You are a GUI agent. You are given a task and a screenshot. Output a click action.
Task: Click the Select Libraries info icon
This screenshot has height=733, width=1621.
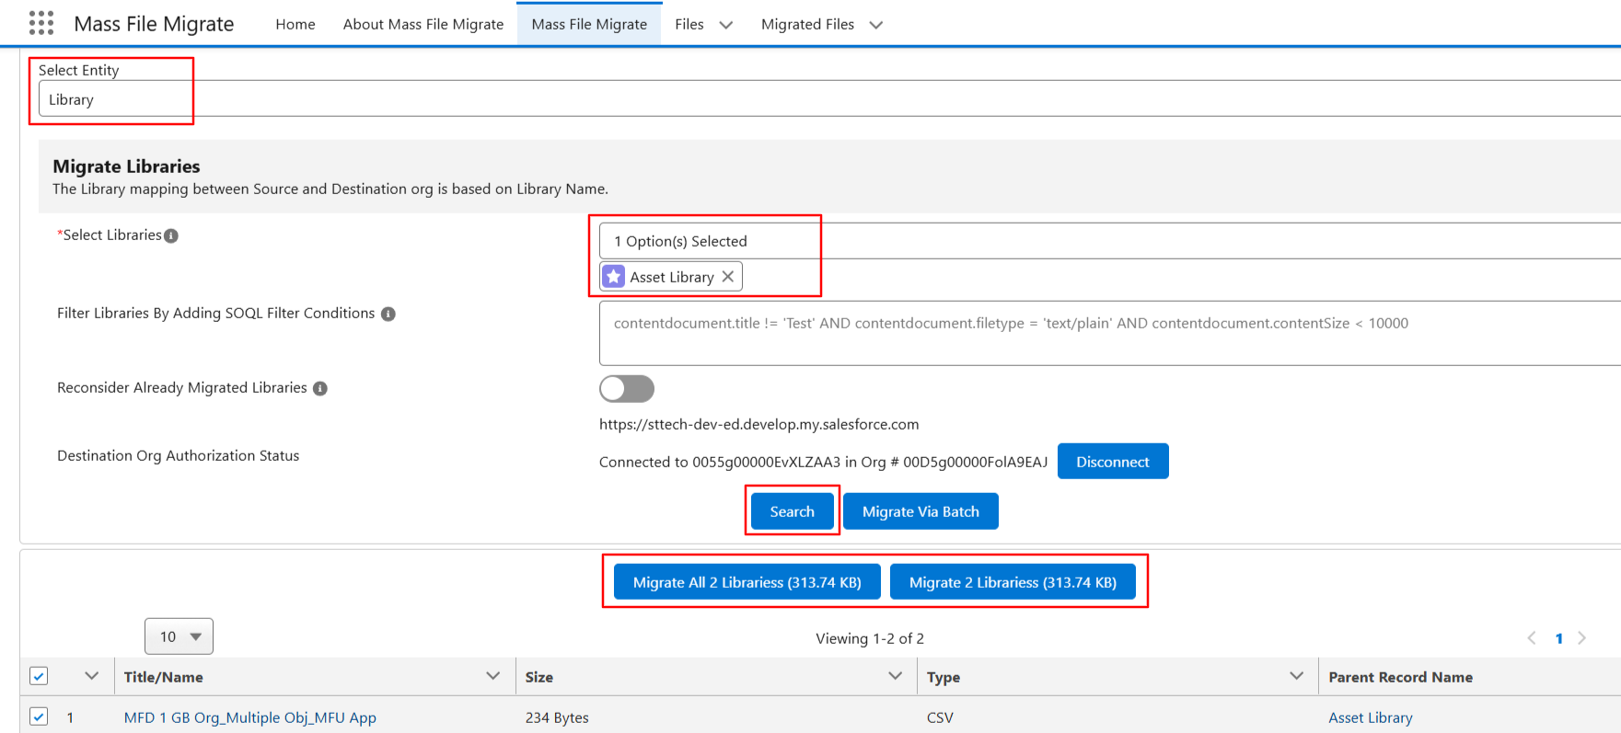[171, 235]
